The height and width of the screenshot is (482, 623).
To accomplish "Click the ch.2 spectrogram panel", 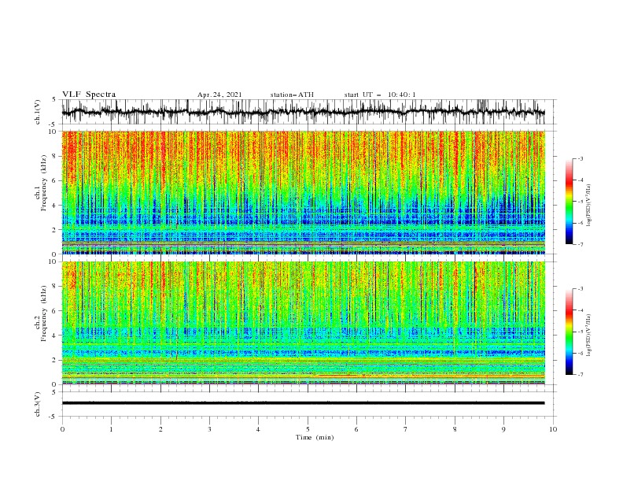I will coord(303,323).
